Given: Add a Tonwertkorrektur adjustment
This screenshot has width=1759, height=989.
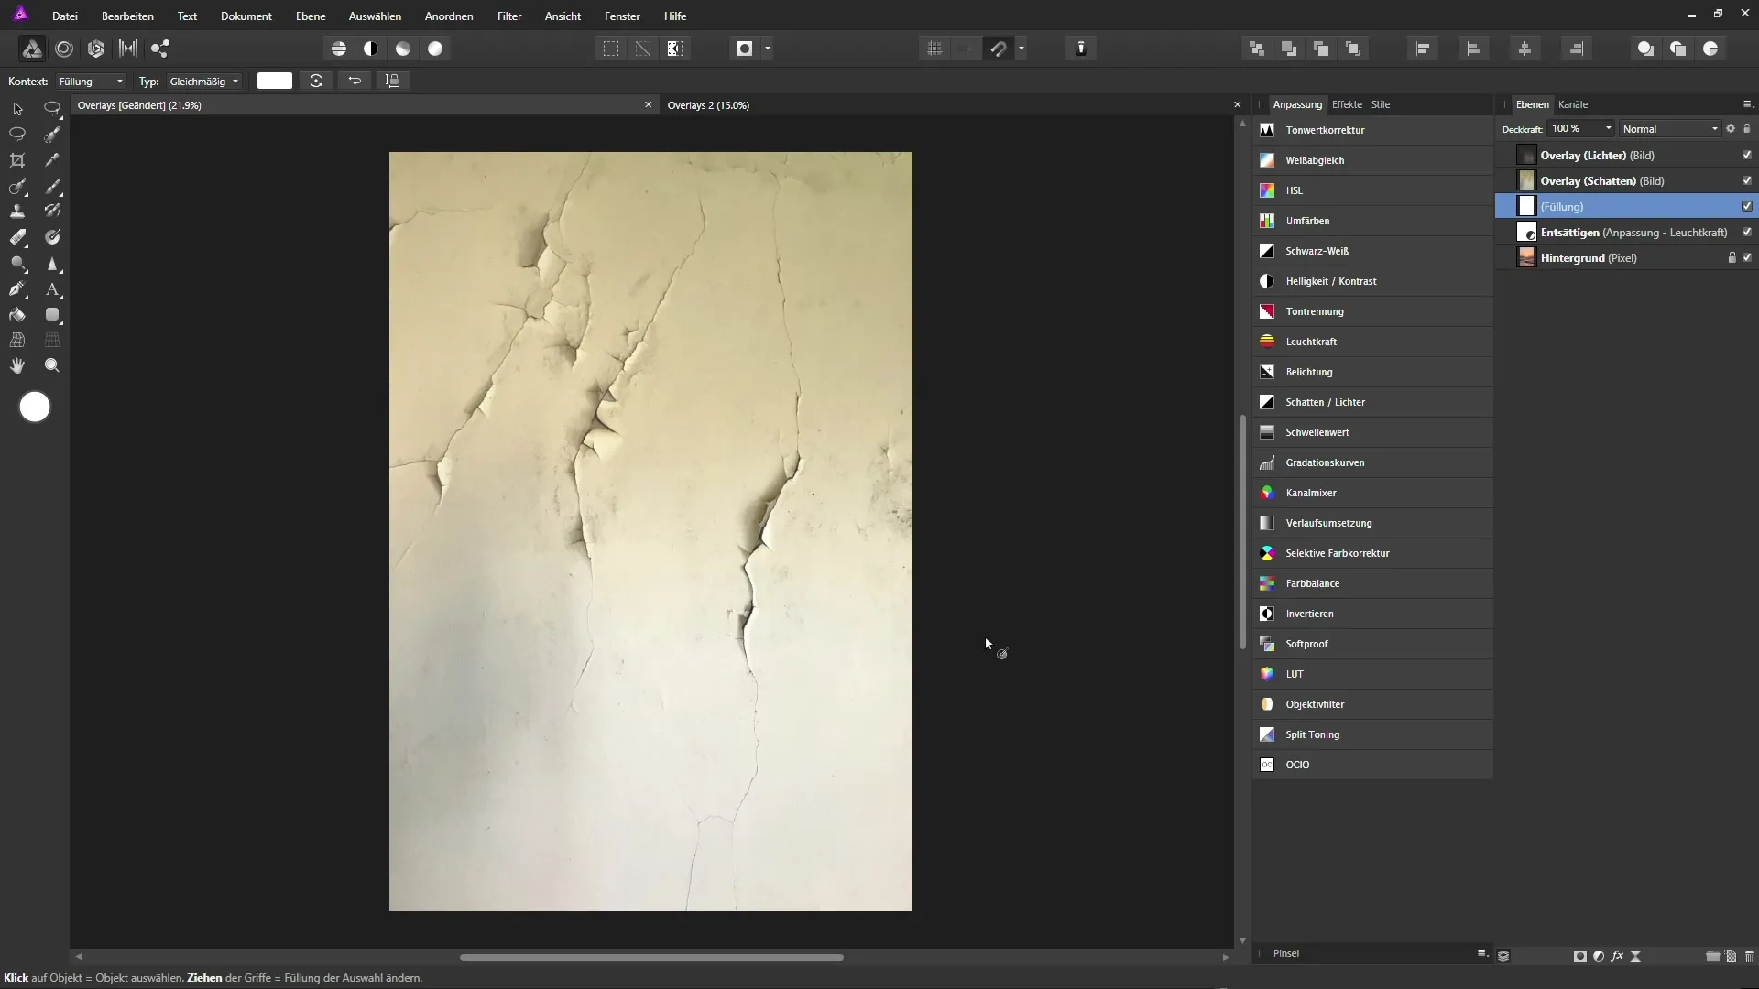Looking at the screenshot, I should tap(1372, 130).
